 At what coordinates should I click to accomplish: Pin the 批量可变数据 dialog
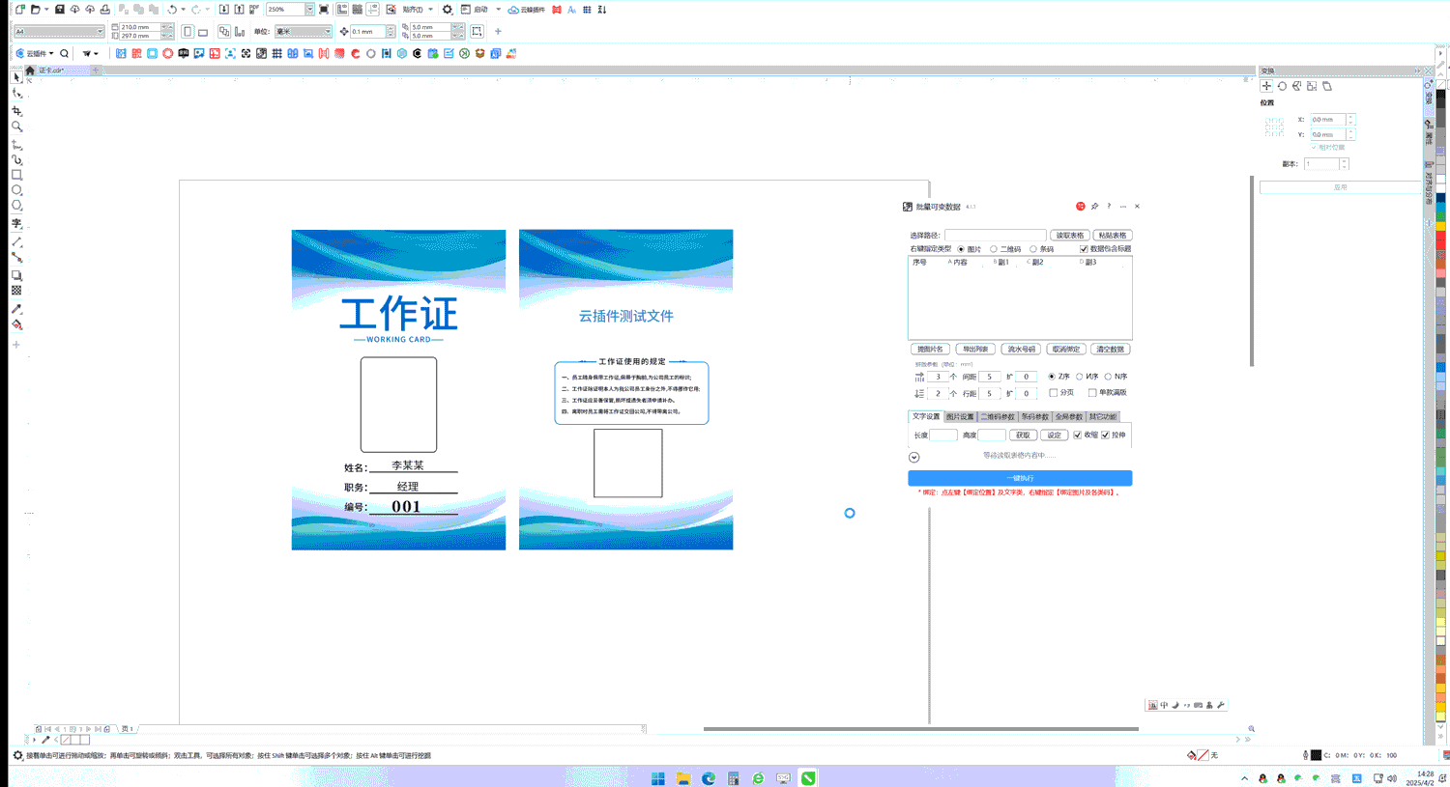pyautogui.click(x=1094, y=206)
